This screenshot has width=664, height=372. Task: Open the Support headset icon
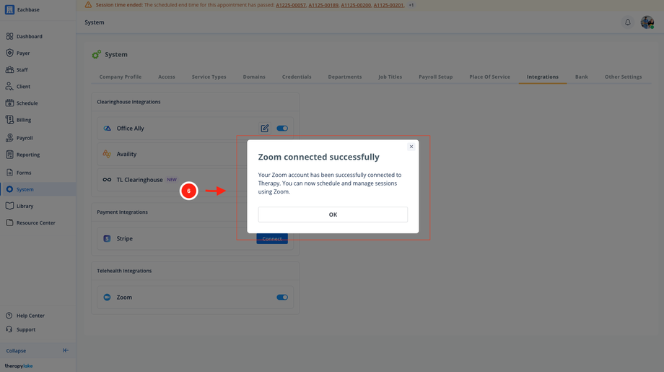point(9,329)
